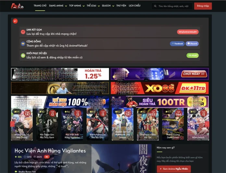Click the Facebook community button
The height and width of the screenshot is (173, 226).
click(x=177, y=43)
